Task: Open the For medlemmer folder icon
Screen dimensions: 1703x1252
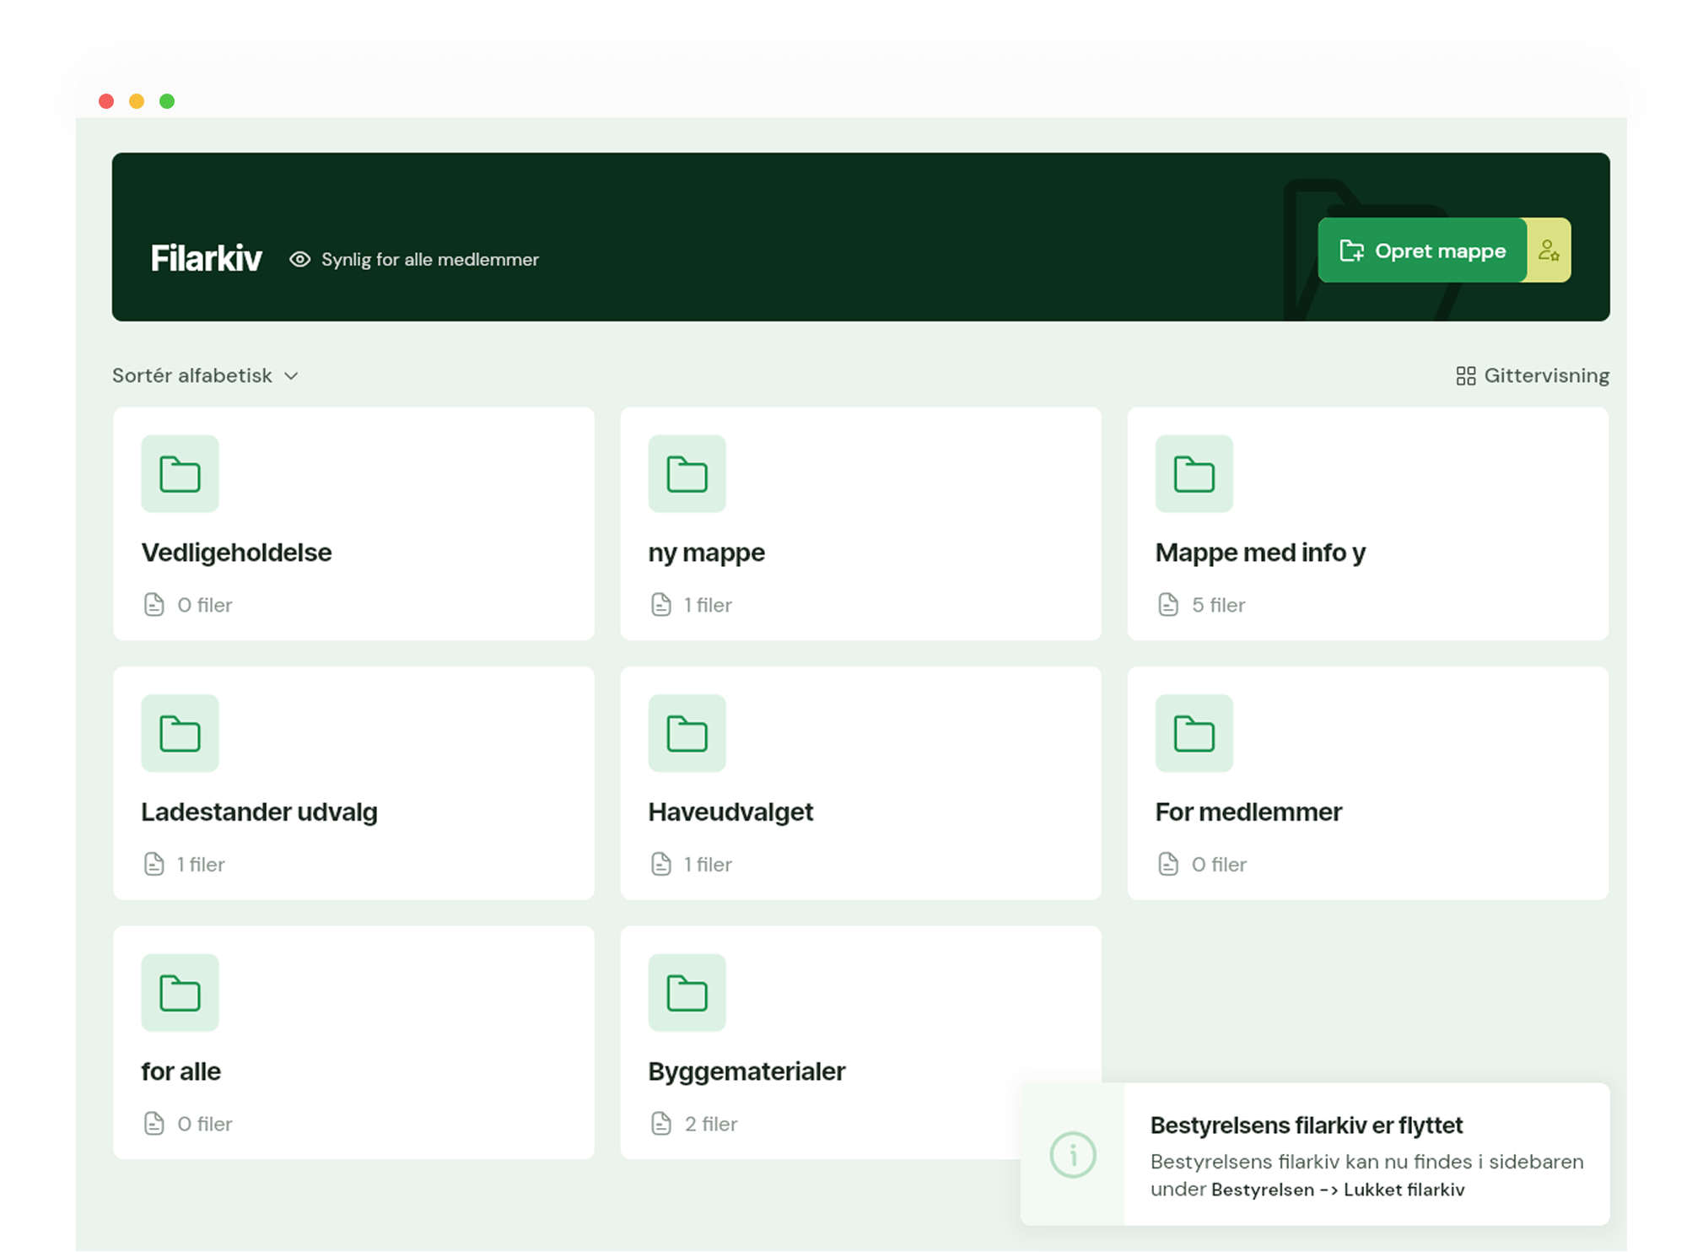Action: tap(1194, 733)
